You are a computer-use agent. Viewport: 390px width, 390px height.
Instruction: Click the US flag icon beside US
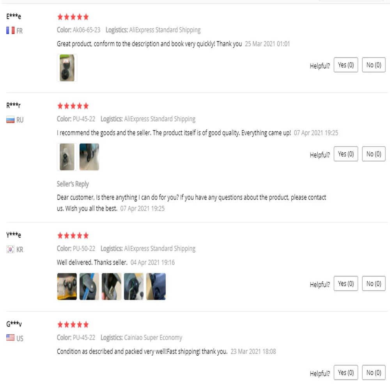pyautogui.click(x=11, y=338)
